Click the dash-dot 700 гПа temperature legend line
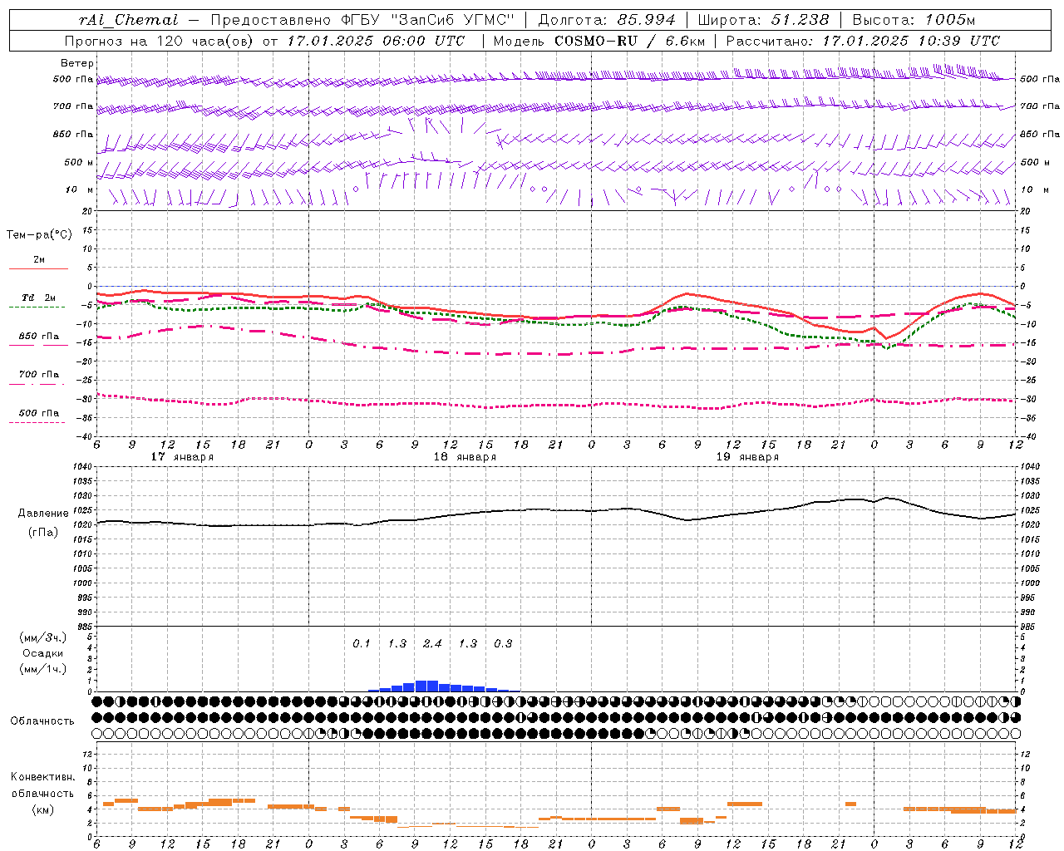 tap(37, 384)
